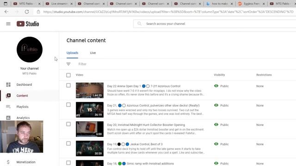Viewport: 296px width, 166px height.
Task: Click Public visibility for Day 22 video
Action: (x=224, y=86)
